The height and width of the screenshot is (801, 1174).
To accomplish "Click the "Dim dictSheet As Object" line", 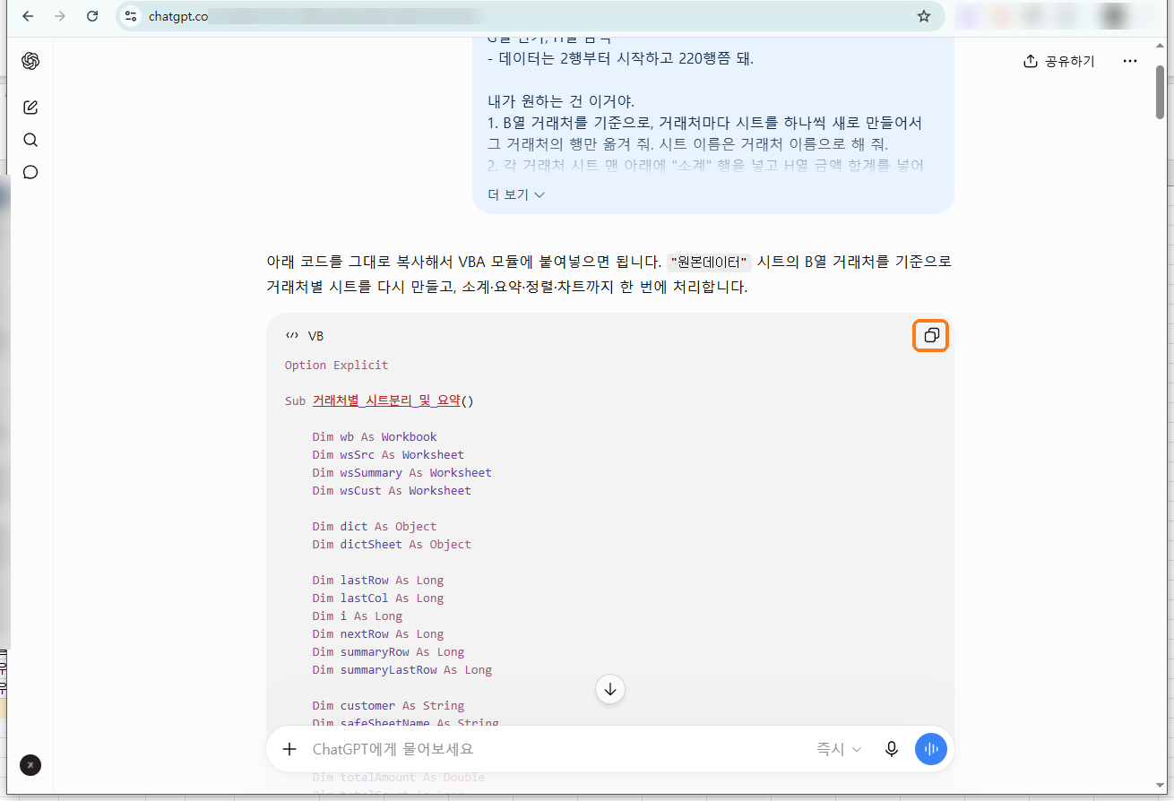I will pos(392,545).
